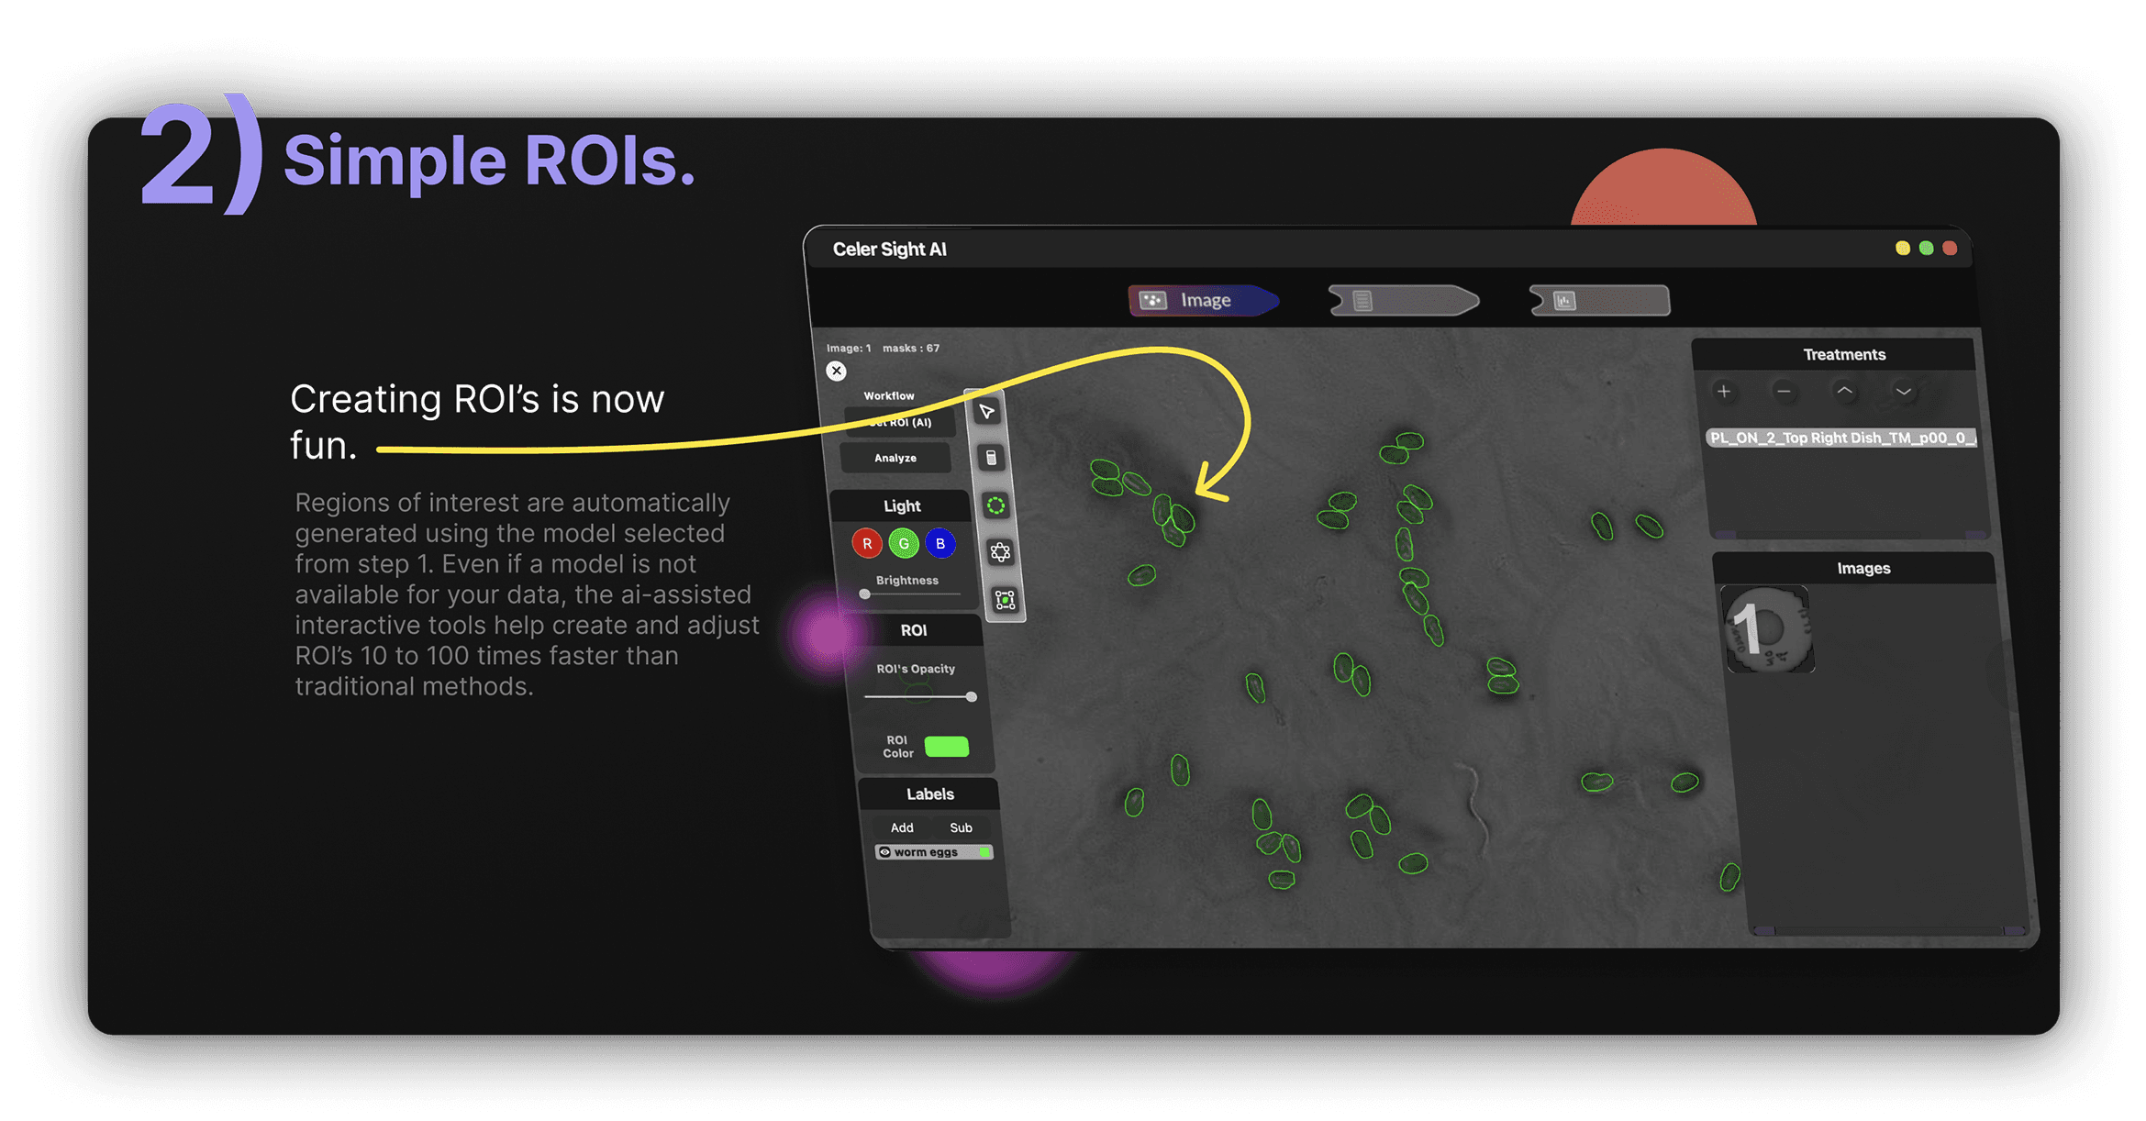Move treatment down with chevron
Image resolution: width=2146 pixels, height=1121 pixels.
[x=1904, y=392]
